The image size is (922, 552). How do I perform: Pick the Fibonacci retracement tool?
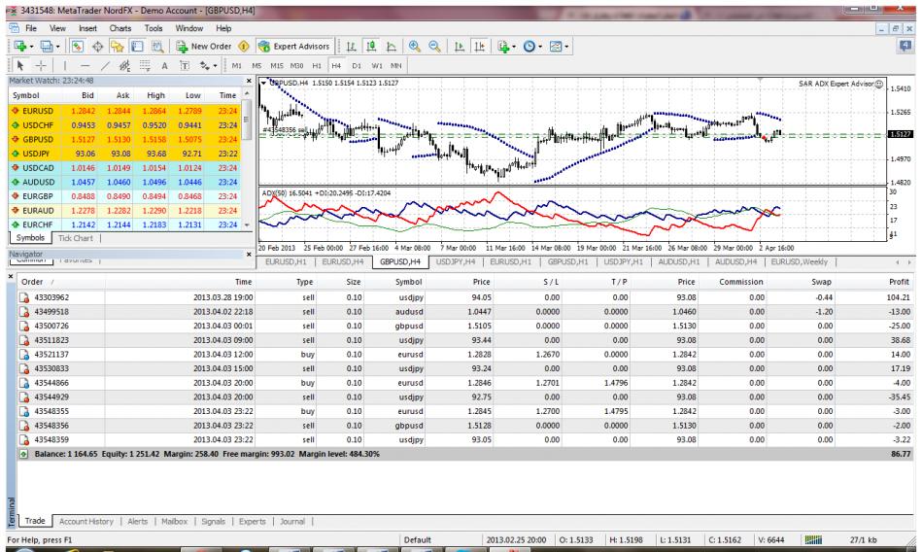point(145,65)
